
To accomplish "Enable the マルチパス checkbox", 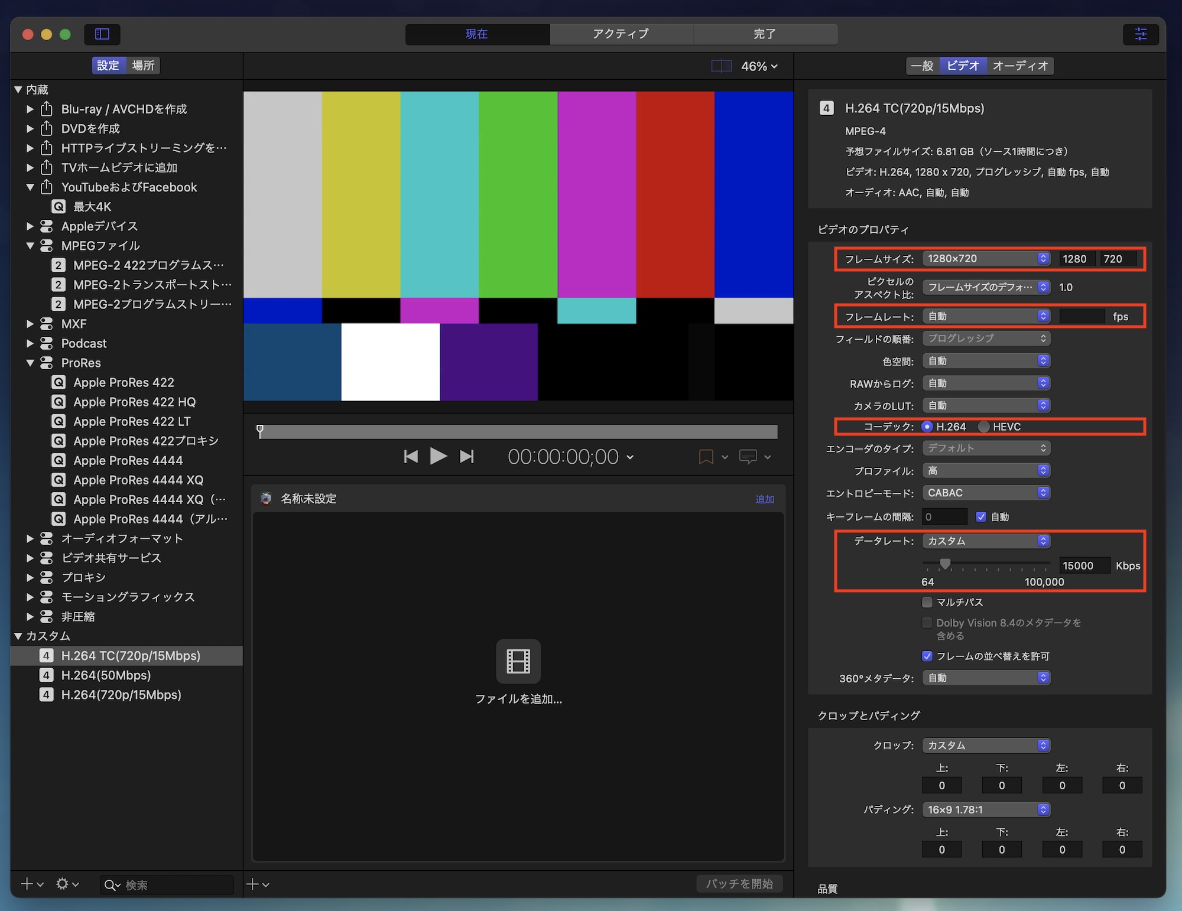I will click(x=927, y=602).
